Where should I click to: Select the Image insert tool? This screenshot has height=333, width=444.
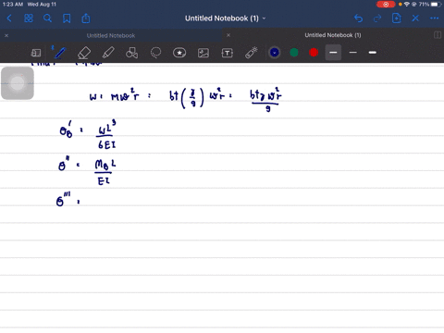tap(203, 53)
